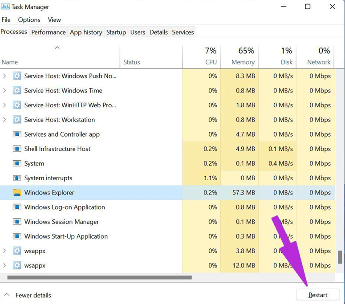
Task: Maximize the Task Manager window
Action: [308, 7]
